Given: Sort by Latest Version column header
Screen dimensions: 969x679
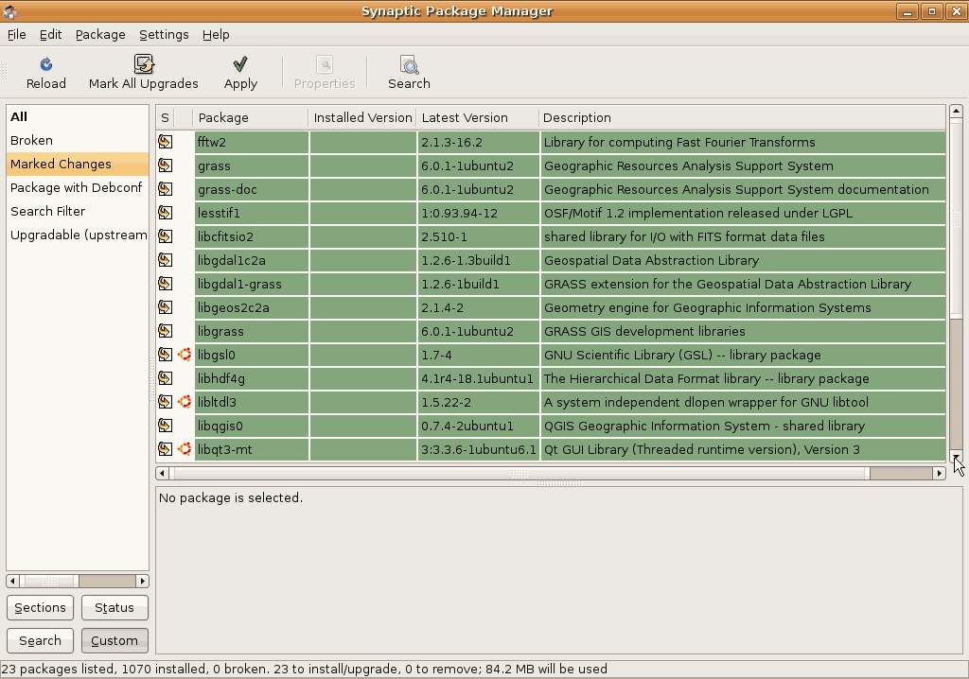Looking at the screenshot, I should (478, 117).
